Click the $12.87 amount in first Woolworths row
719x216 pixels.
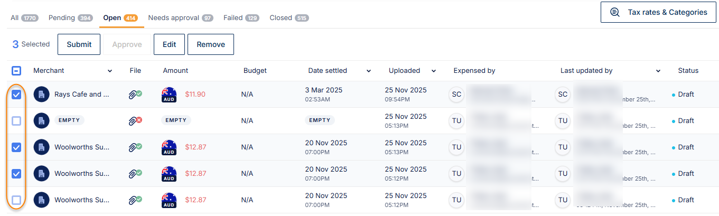pos(195,147)
